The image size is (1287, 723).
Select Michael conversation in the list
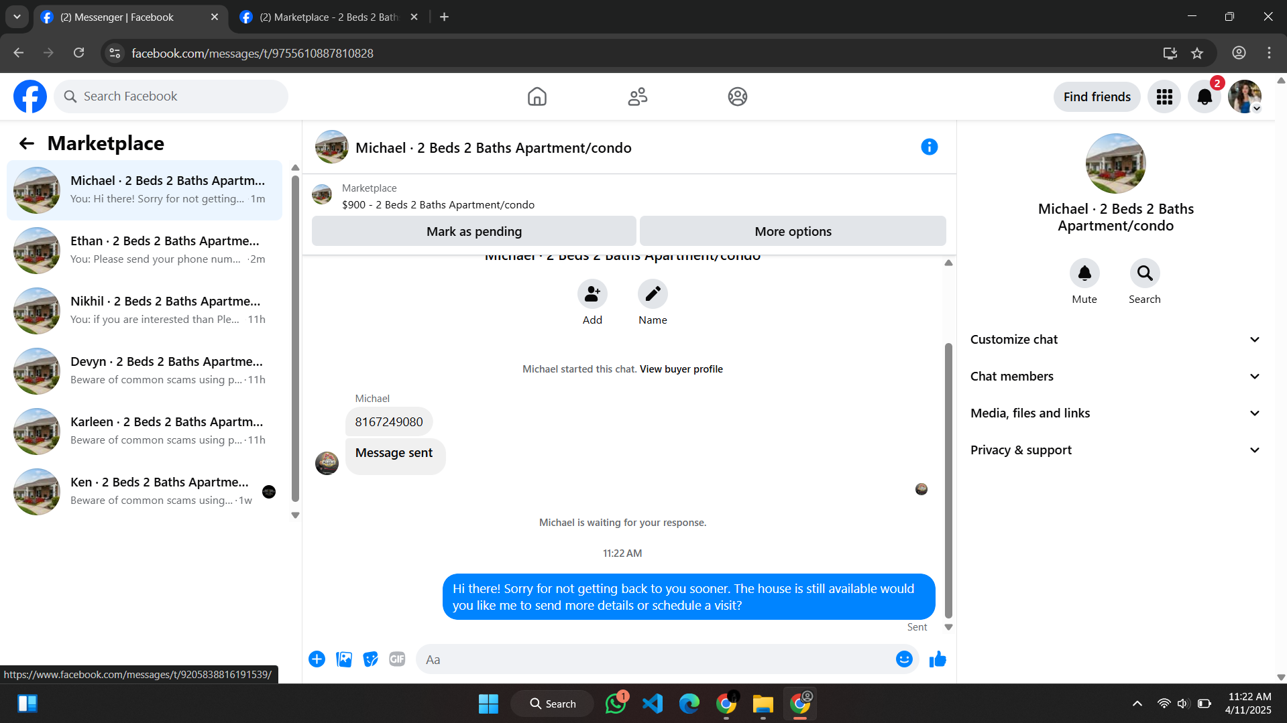pos(144,190)
